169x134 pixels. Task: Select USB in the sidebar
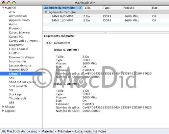pos(11,102)
